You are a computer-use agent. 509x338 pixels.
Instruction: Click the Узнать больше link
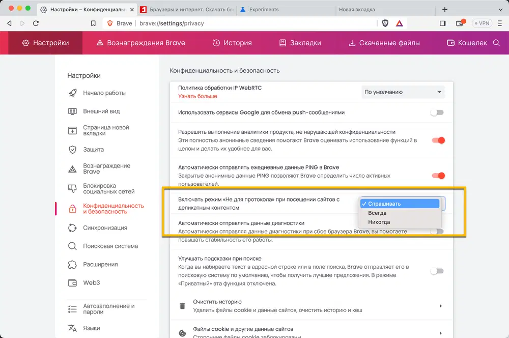click(x=197, y=96)
